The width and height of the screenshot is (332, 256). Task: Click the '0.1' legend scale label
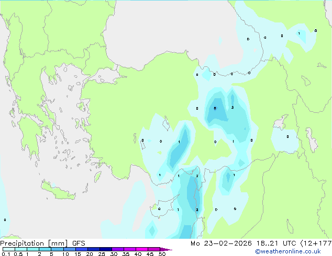click(x=6, y=254)
